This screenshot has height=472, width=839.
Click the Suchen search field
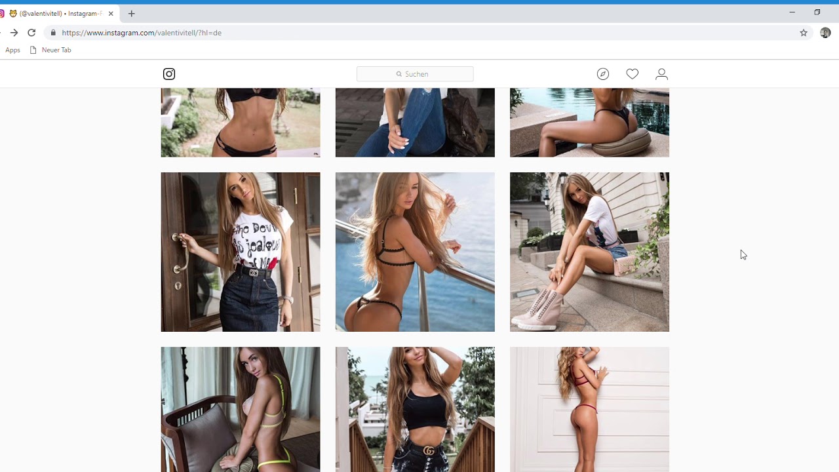(415, 74)
